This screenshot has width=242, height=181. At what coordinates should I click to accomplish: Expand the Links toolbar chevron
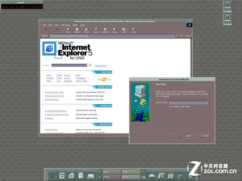point(192,36)
